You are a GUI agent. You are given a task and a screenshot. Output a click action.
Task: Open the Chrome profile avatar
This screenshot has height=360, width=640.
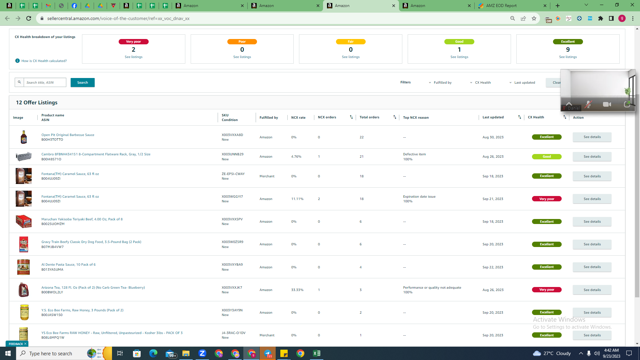click(x=622, y=18)
